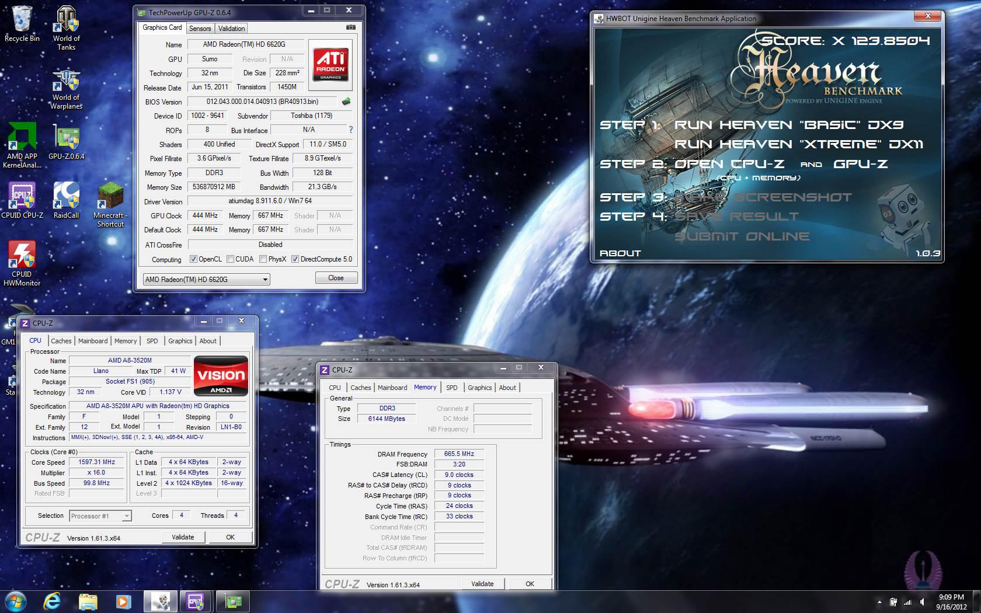Click the ATI Radeon logo in GPU-Z
981x613 pixels.
[x=331, y=65]
